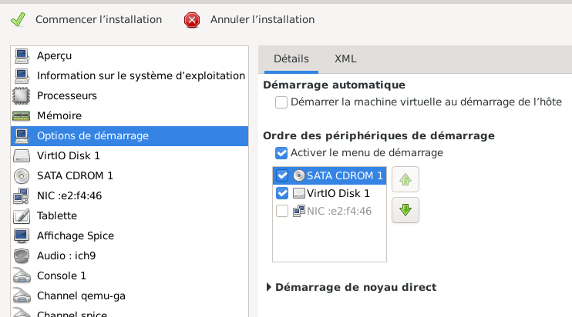The image size is (572, 317).
Task: Select the Tablette input device
Action: click(x=57, y=215)
